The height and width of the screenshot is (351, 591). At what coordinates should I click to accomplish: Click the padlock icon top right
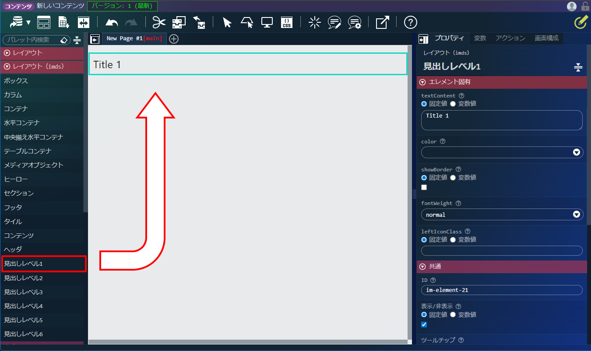(585, 6)
